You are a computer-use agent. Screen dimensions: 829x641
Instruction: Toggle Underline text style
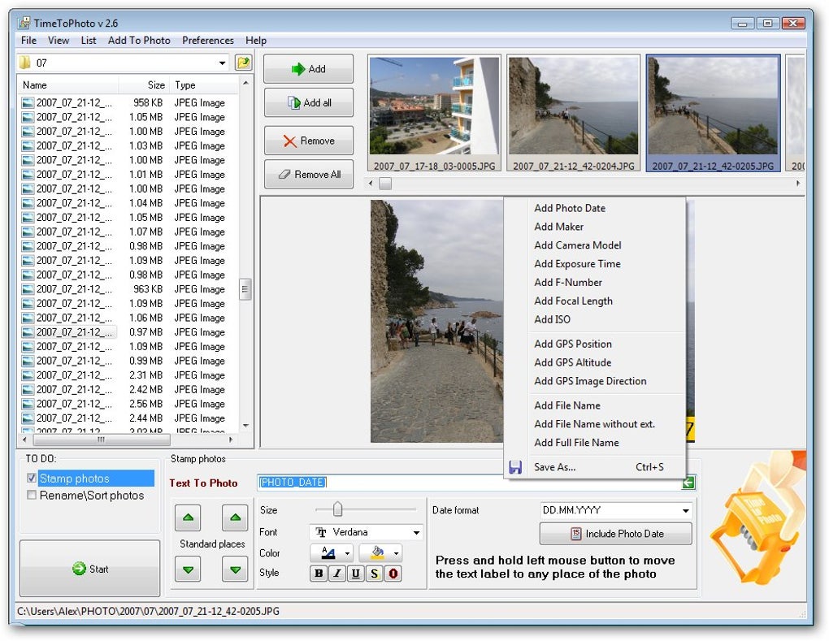(x=356, y=574)
